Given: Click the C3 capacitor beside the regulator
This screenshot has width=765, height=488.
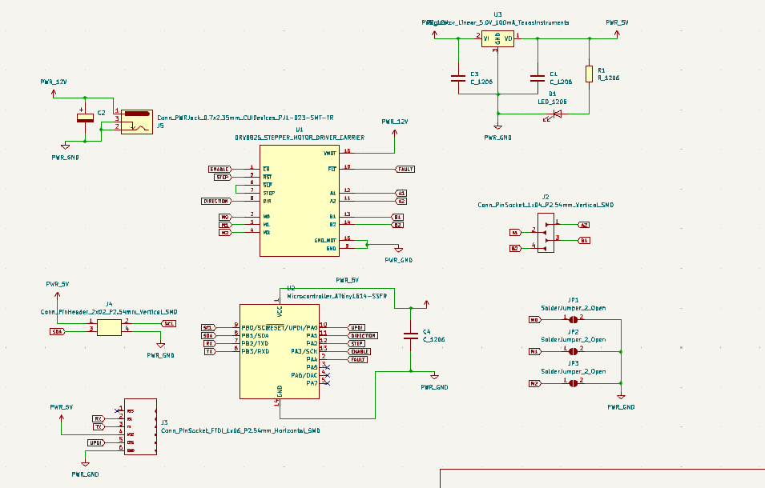Looking at the screenshot, I should [458, 78].
